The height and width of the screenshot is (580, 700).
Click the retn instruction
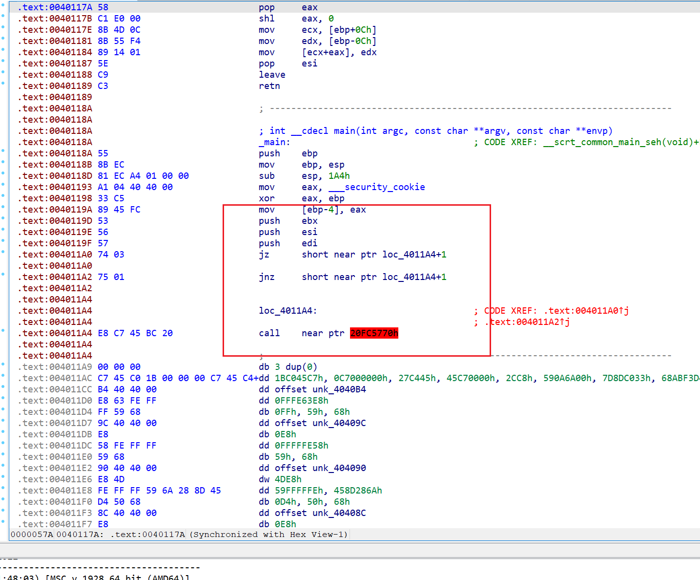tap(269, 86)
